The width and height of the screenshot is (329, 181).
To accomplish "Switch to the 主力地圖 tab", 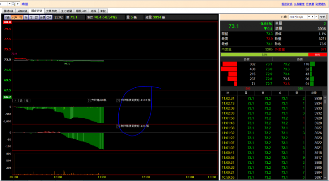I will click(x=66, y=11).
